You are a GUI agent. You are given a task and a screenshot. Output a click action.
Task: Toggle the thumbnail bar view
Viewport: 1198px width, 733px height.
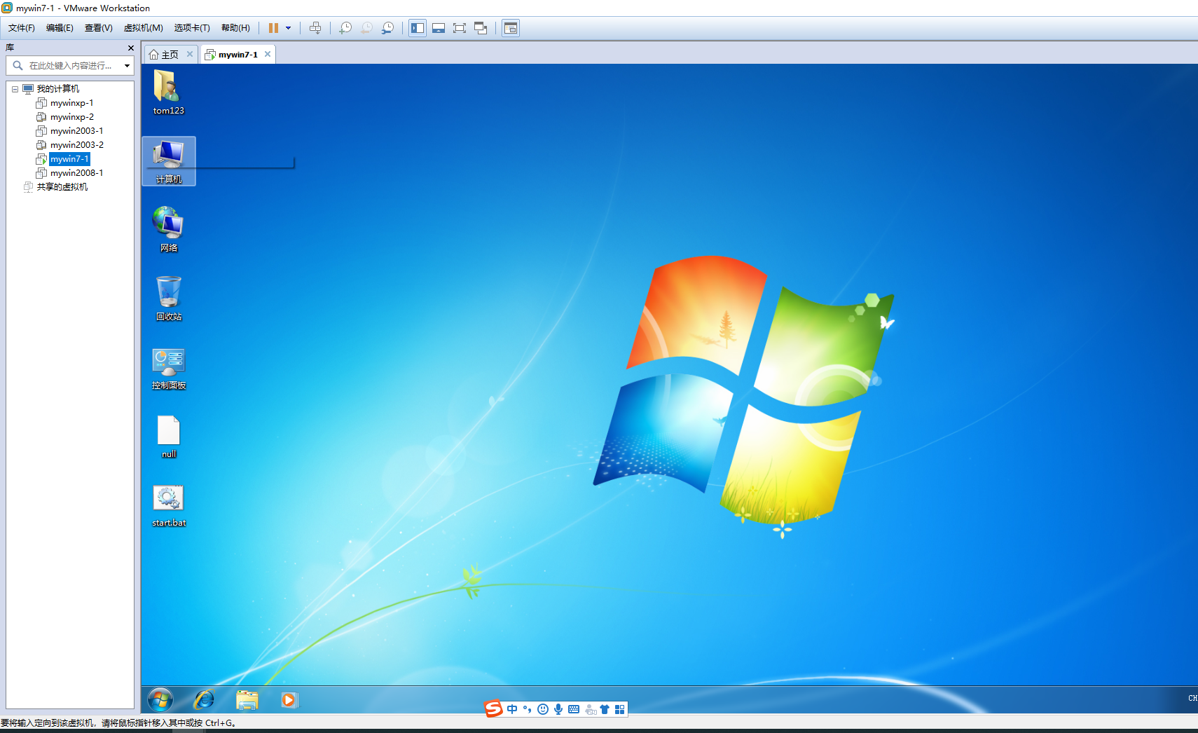(x=439, y=28)
